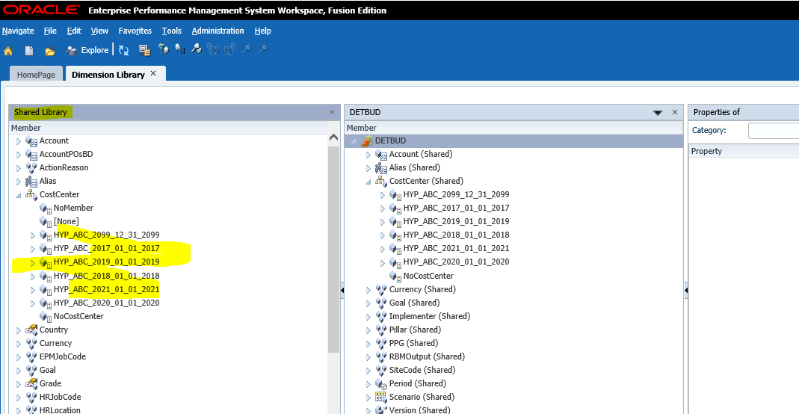Expand Account (Shared) in DETBUD

[x=368, y=155]
